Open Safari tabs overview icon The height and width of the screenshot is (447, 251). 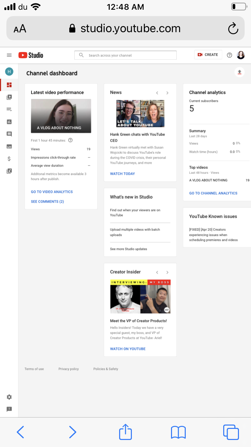coord(231,432)
